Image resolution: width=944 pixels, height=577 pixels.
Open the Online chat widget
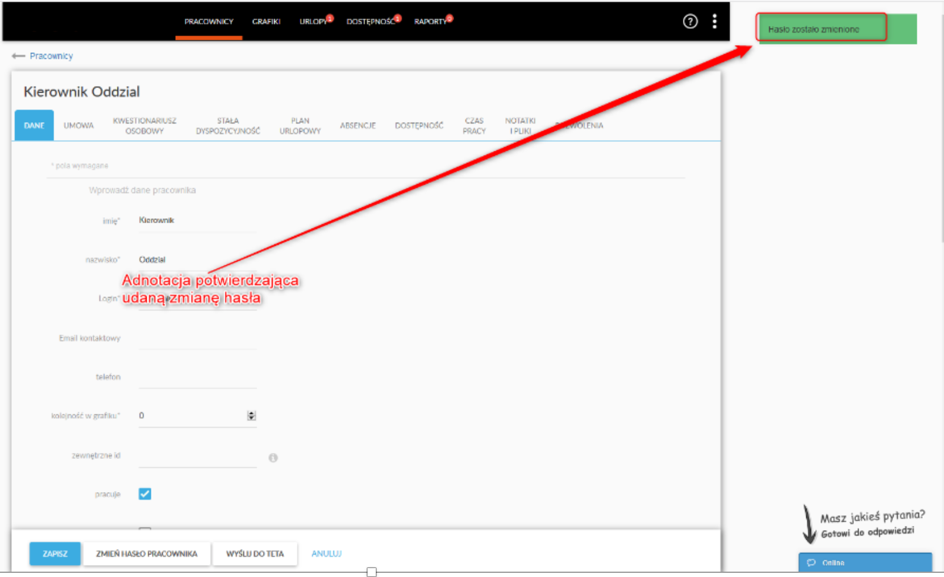[x=865, y=563]
